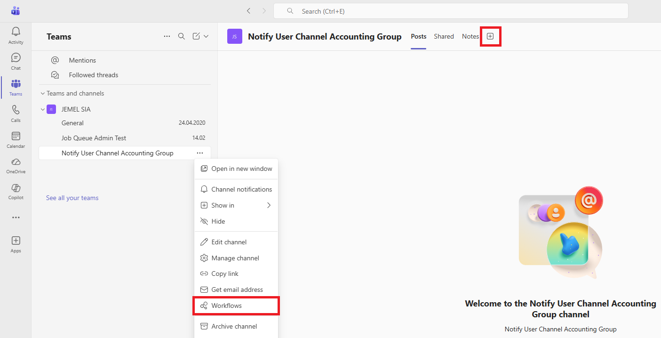Collapse the JEMEL SIA team

click(42, 109)
